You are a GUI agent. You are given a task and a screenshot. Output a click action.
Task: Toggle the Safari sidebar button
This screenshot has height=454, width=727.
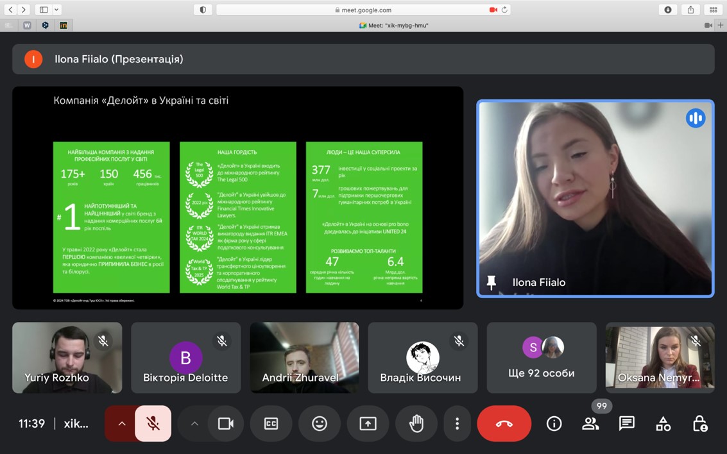pyautogui.click(x=44, y=9)
